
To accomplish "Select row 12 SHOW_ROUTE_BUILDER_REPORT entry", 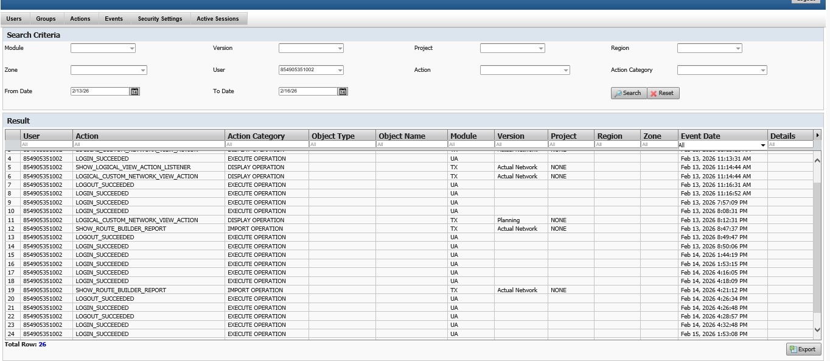I will 120,229.
